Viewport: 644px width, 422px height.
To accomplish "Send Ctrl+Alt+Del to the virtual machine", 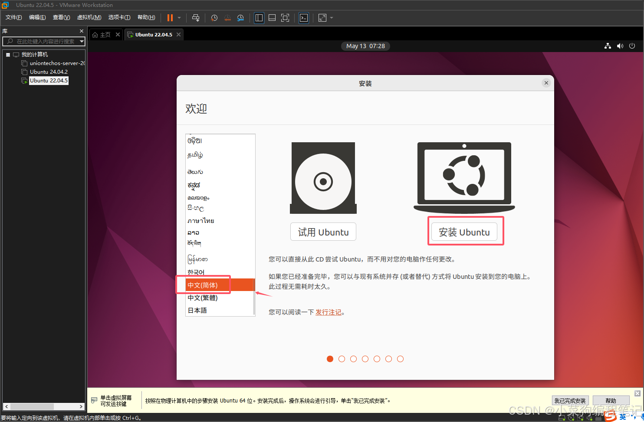I will [195, 18].
